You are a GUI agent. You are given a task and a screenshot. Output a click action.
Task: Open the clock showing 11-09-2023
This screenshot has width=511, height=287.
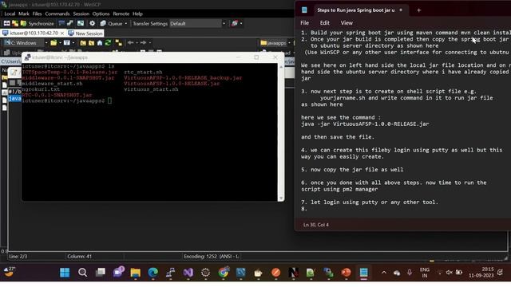point(481,273)
